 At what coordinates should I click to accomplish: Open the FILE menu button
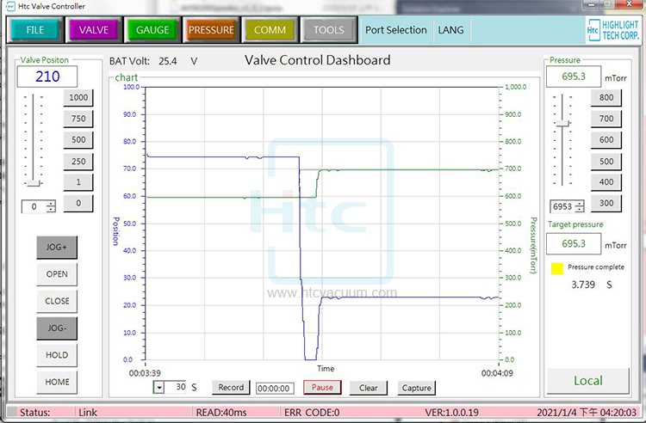click(x=35, y=30)
